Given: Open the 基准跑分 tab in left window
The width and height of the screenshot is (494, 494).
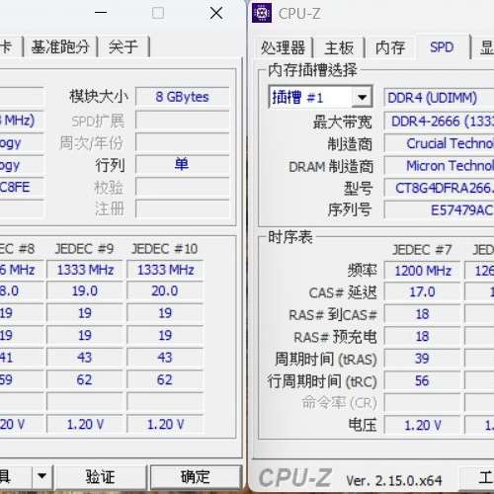Looking at the screenshot, I should [60, 46].
